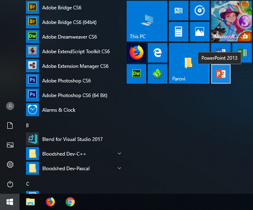Open the This PC tile
The height and width of the screenshot is (210, 253).
click(147, 21)
